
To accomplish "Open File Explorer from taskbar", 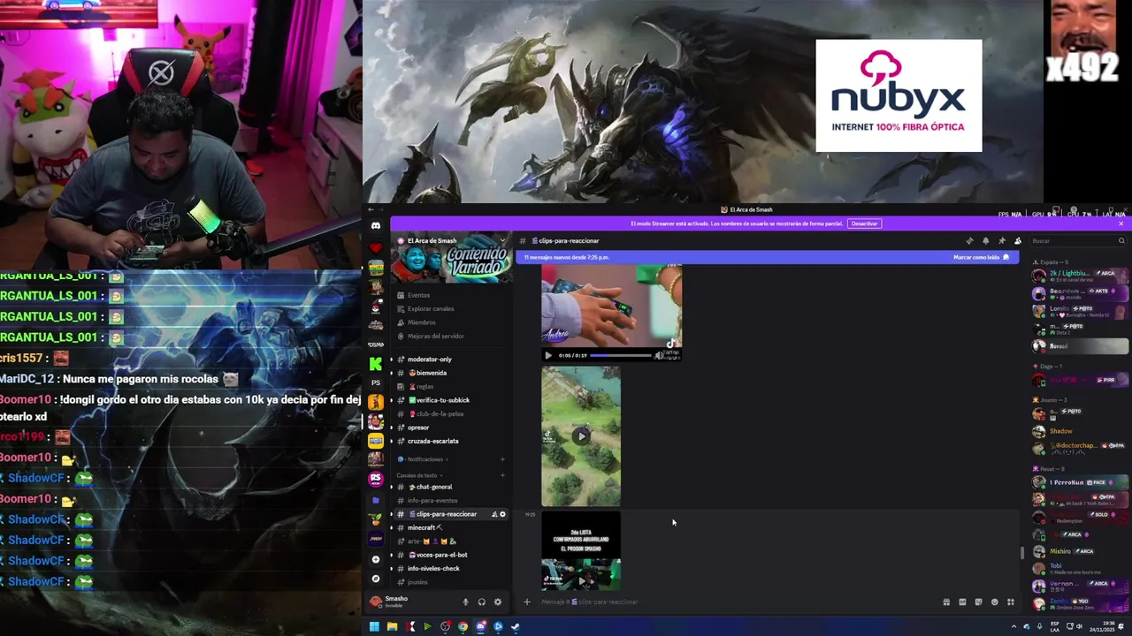I will click(x=392, y=626).
